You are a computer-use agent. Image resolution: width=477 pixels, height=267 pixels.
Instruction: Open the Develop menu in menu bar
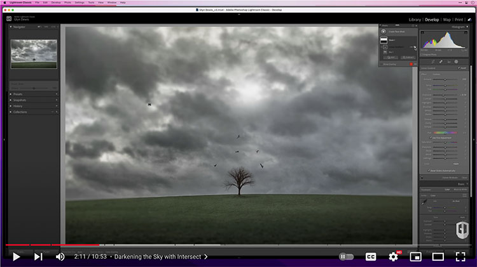[x=56, y=3]
